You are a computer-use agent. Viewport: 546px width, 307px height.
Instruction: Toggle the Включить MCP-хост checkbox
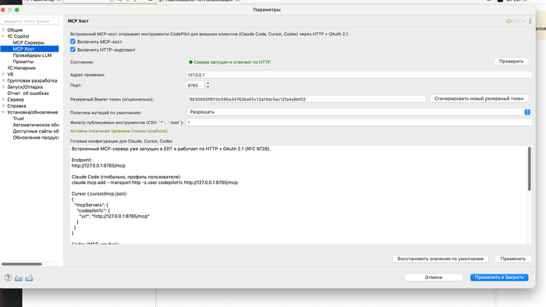click(73, 41)
